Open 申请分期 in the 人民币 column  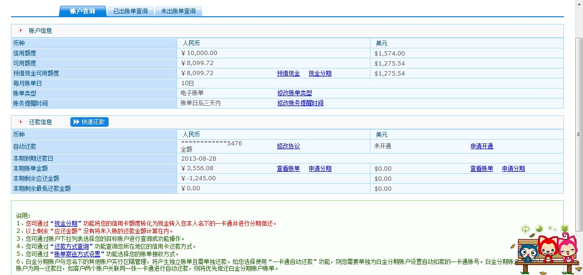(x=320, y=169)
